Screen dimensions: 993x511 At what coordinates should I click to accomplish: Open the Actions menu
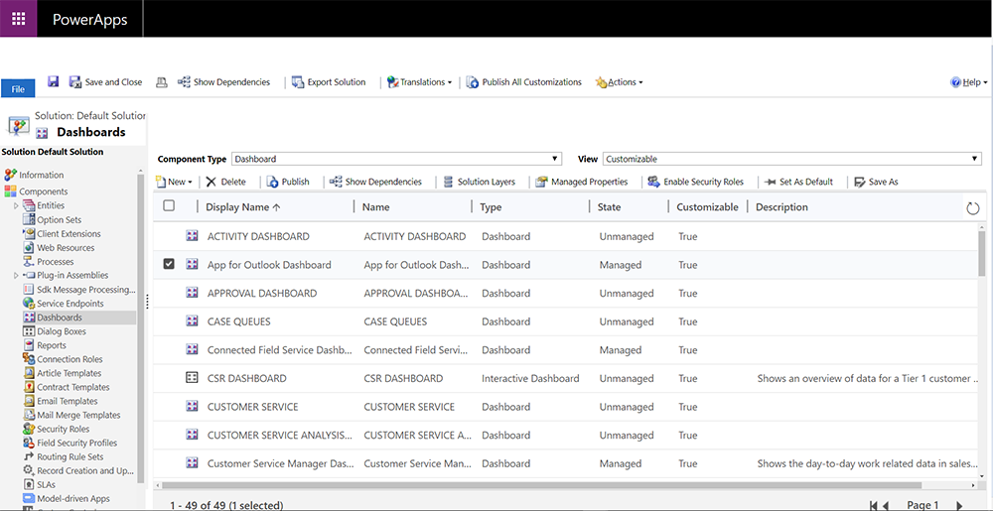click(x=620, y=82)
